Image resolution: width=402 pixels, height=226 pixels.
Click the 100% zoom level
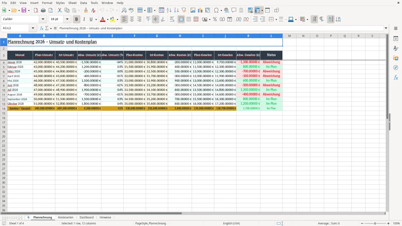pyautogui.click(x=396, y=223)
